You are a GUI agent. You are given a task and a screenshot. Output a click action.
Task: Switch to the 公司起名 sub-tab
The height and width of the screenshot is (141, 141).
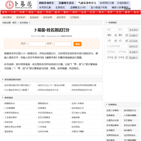coord(74,17)
